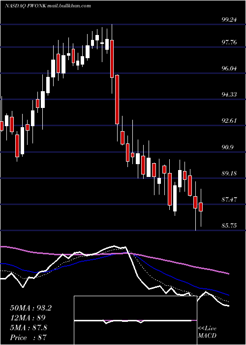
Task: Click the 97.76 price axis label
Action: [x=229, y=42]
